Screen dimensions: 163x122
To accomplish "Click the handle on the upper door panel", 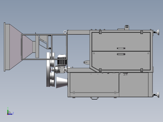I will (121, 48).
